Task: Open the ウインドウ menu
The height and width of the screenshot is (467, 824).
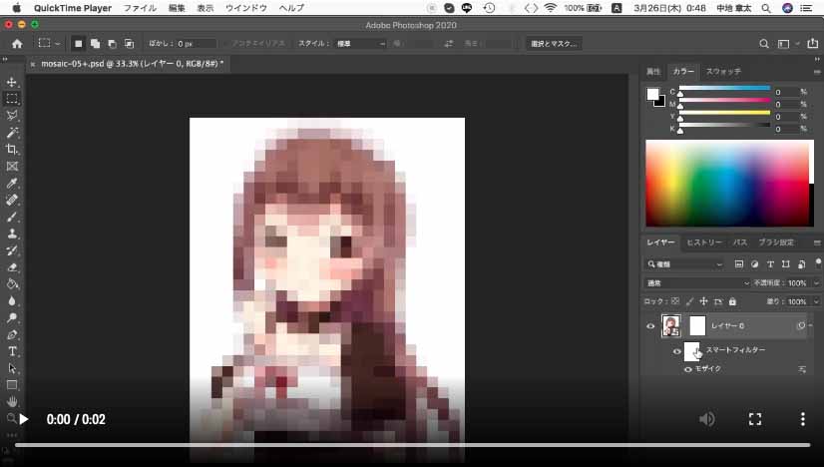Action: tap(246, 8)
